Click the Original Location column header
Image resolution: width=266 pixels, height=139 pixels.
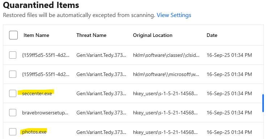click(153, 35)
